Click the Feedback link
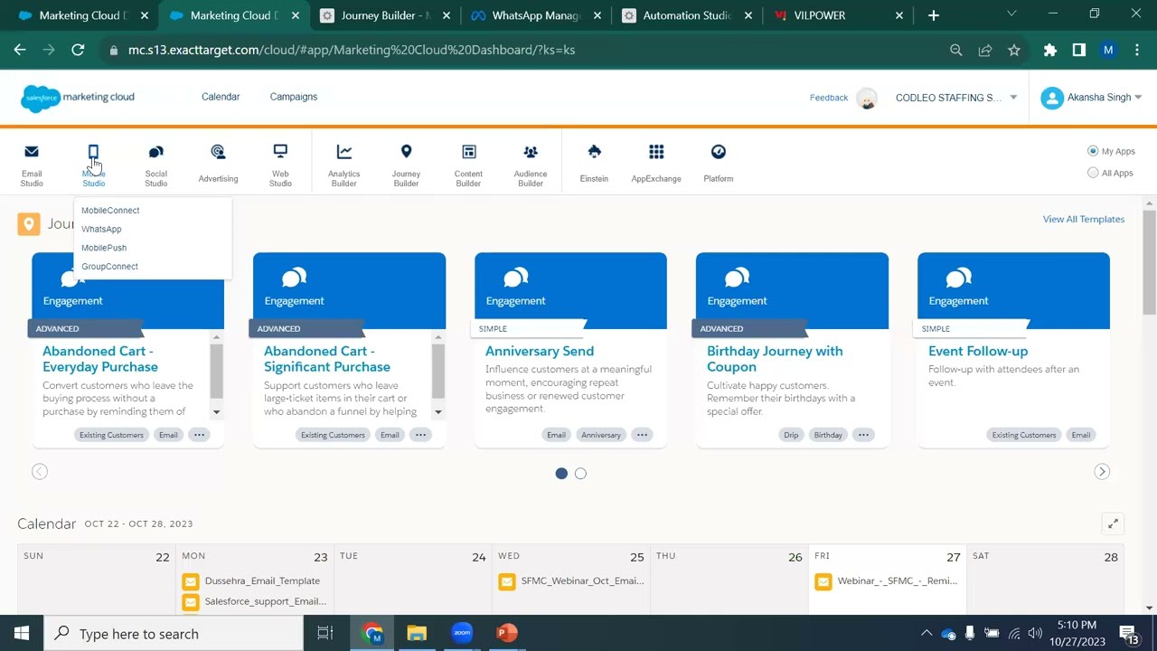The width and height of the screenshot is (1157, 651). click(x=829, y=98)
